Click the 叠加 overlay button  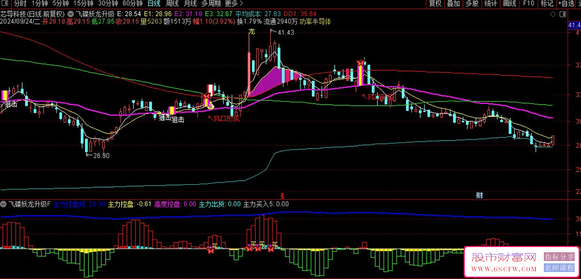[x=453, y=3]
